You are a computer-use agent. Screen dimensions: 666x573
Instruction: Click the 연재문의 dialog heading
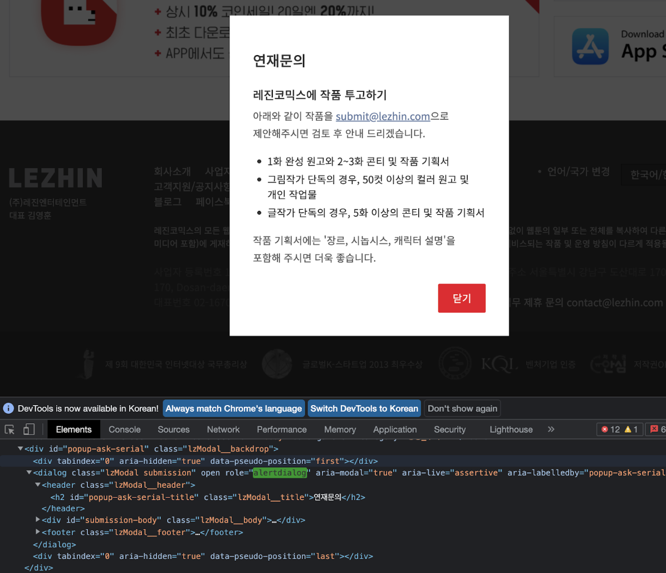(x=279, y=61)
